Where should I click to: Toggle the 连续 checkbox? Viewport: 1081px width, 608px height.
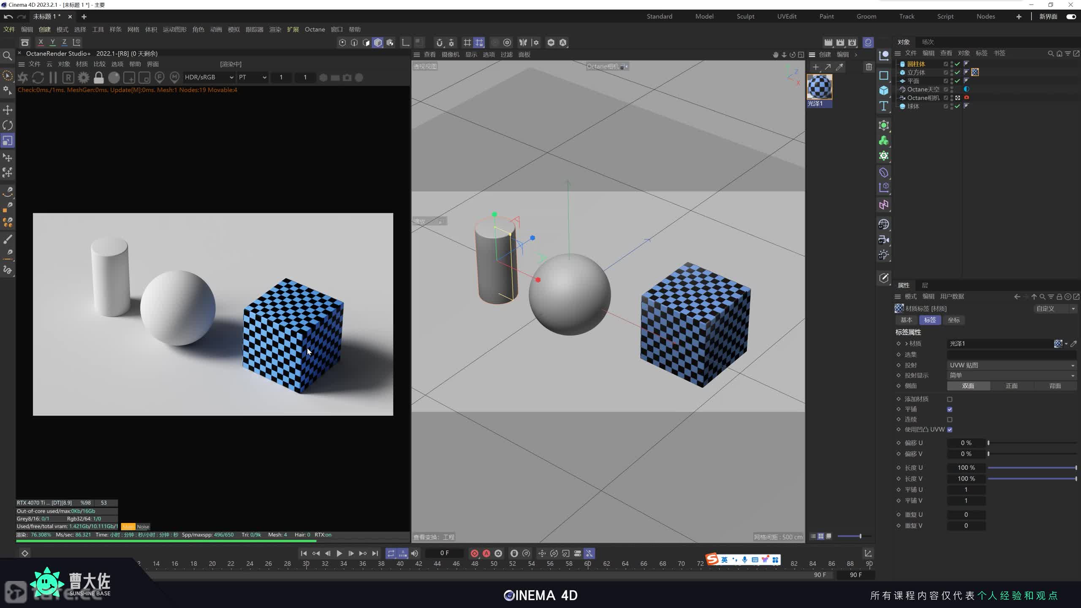click(x=950, y=419)
